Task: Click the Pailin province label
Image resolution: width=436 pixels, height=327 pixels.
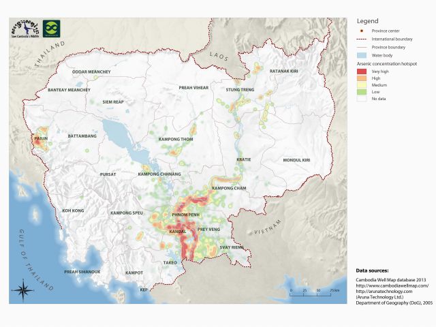Action: click(41, 136)
